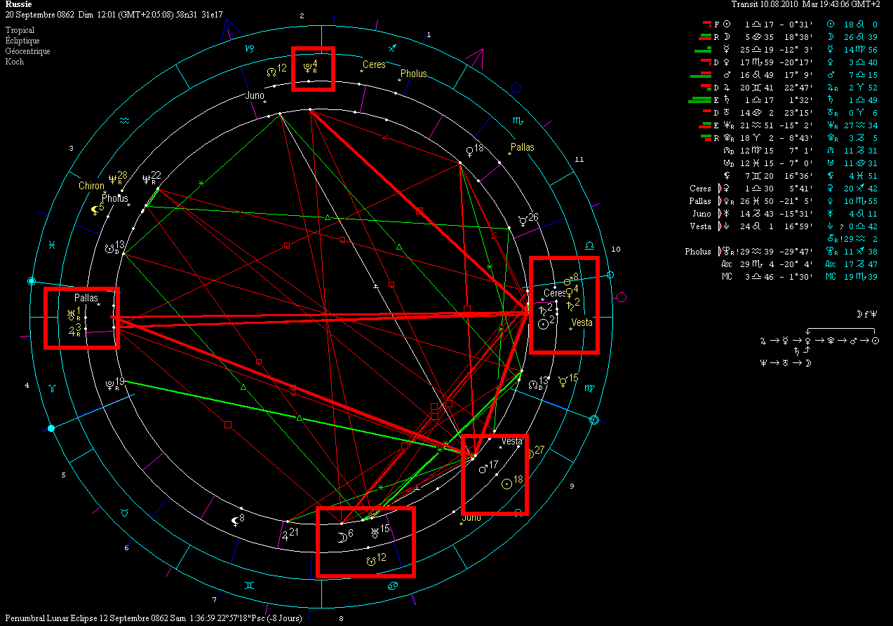Image resolution: width=893 pixels, height=626 pixels.
Task: Click the Russie chart title
Action: click(18, 4)
